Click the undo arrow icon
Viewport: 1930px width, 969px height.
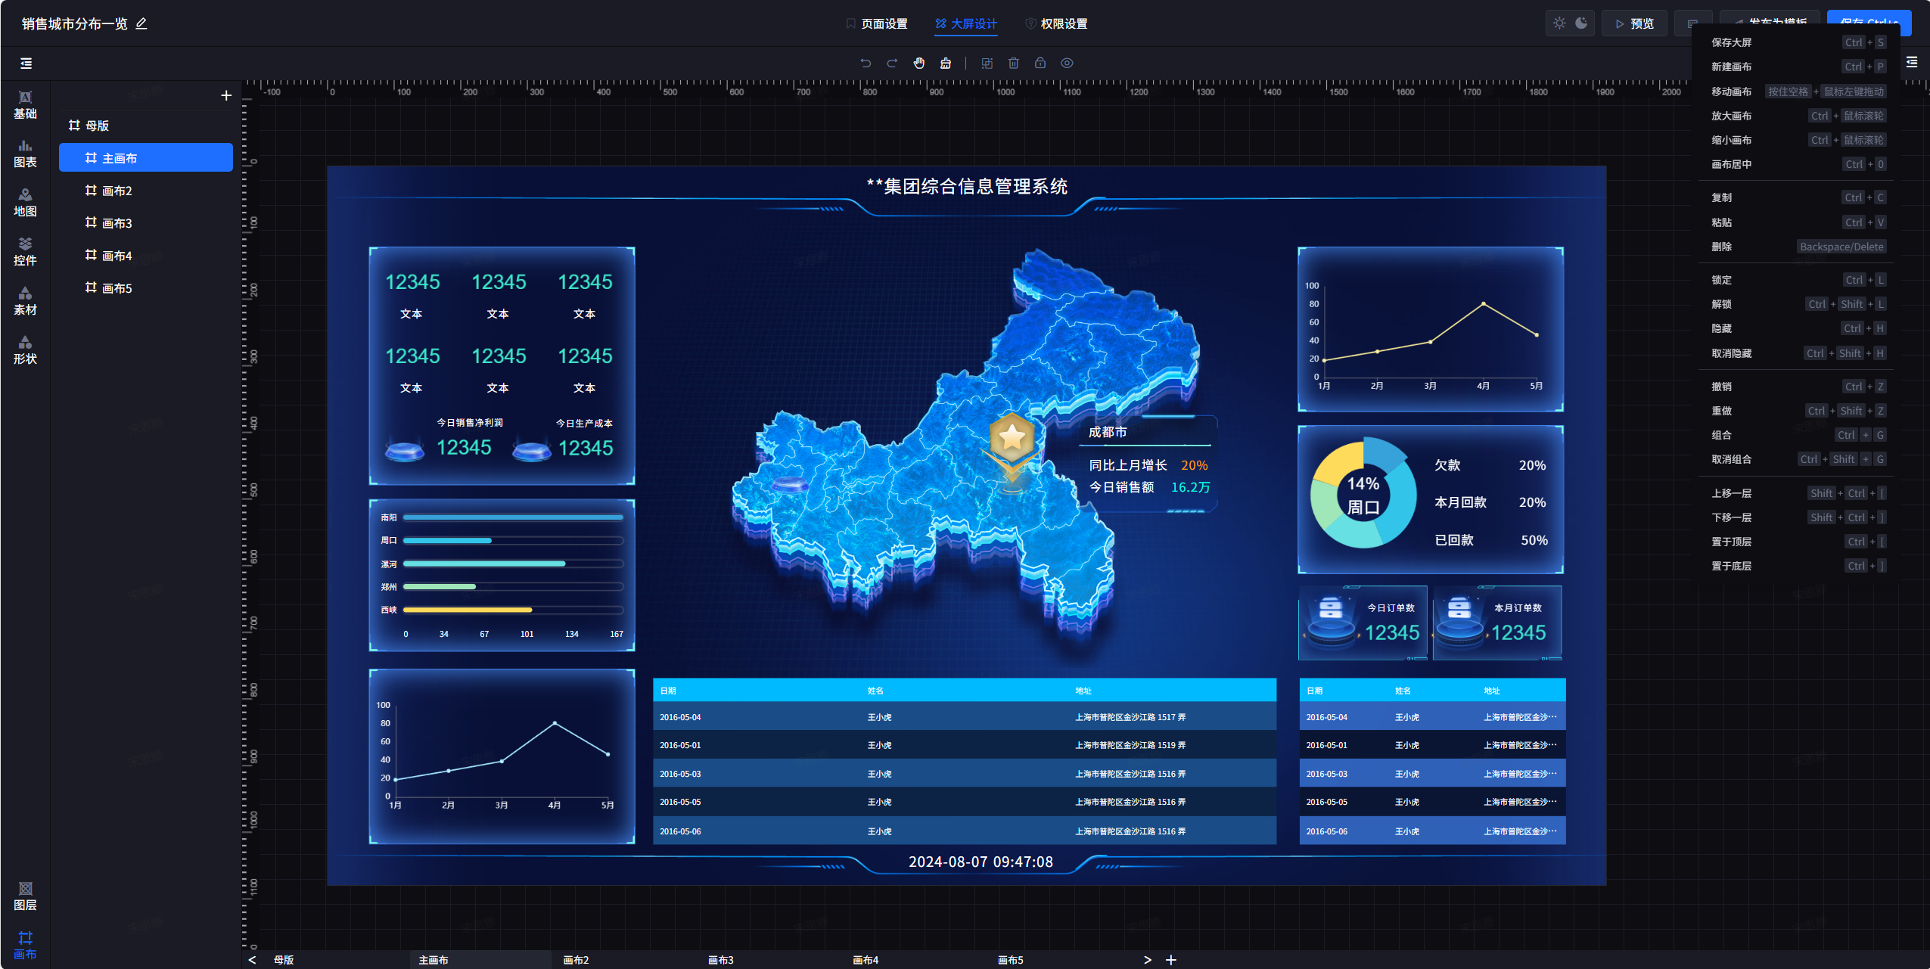[x=866, y=64]
